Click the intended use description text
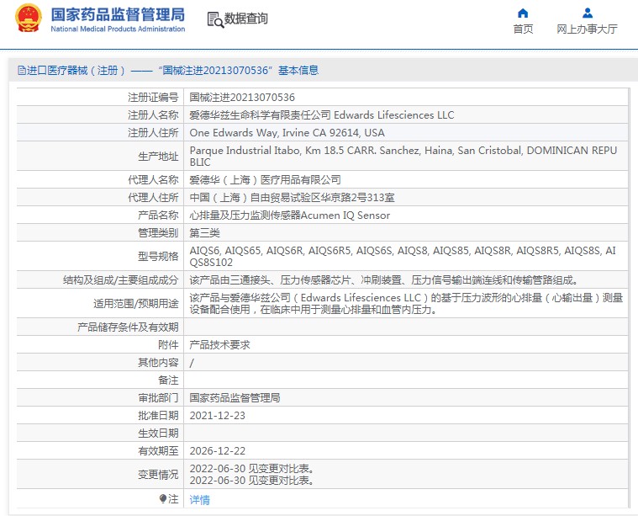Screen dimensions: 638x516 [x=406, y=304]
